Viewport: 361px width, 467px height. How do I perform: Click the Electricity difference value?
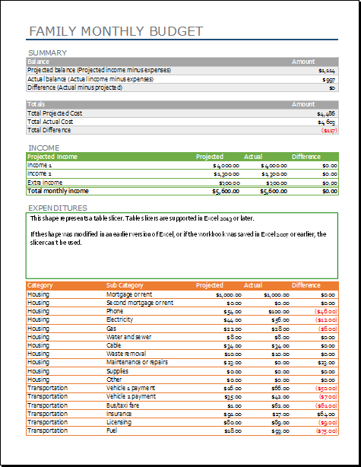click(x=326, y=320)
